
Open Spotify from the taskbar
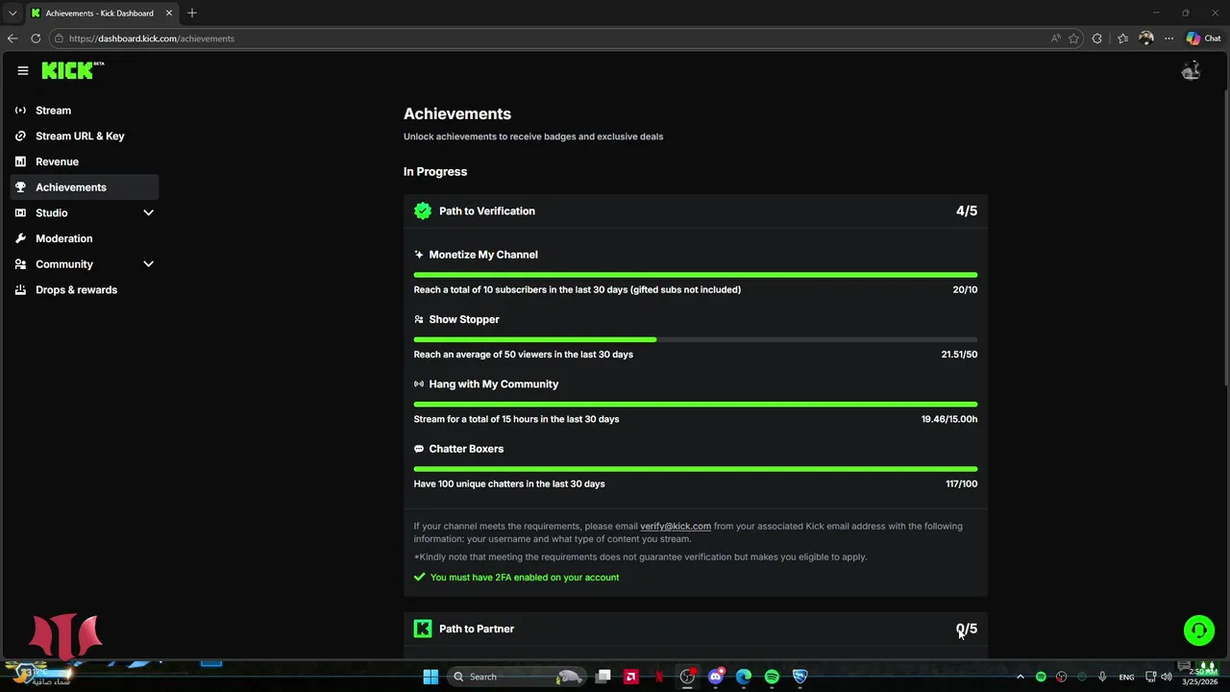(x=772, y=677)
